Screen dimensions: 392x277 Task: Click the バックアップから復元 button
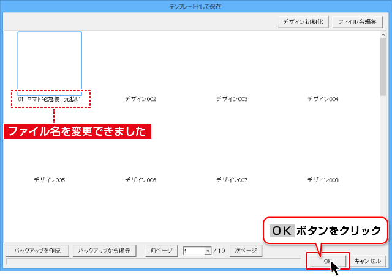[105, 251]
